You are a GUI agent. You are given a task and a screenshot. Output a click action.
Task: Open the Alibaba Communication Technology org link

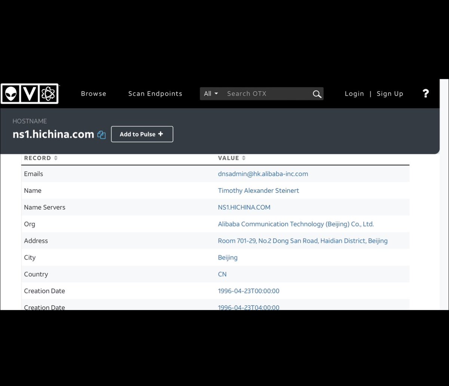tap(296, 224)
